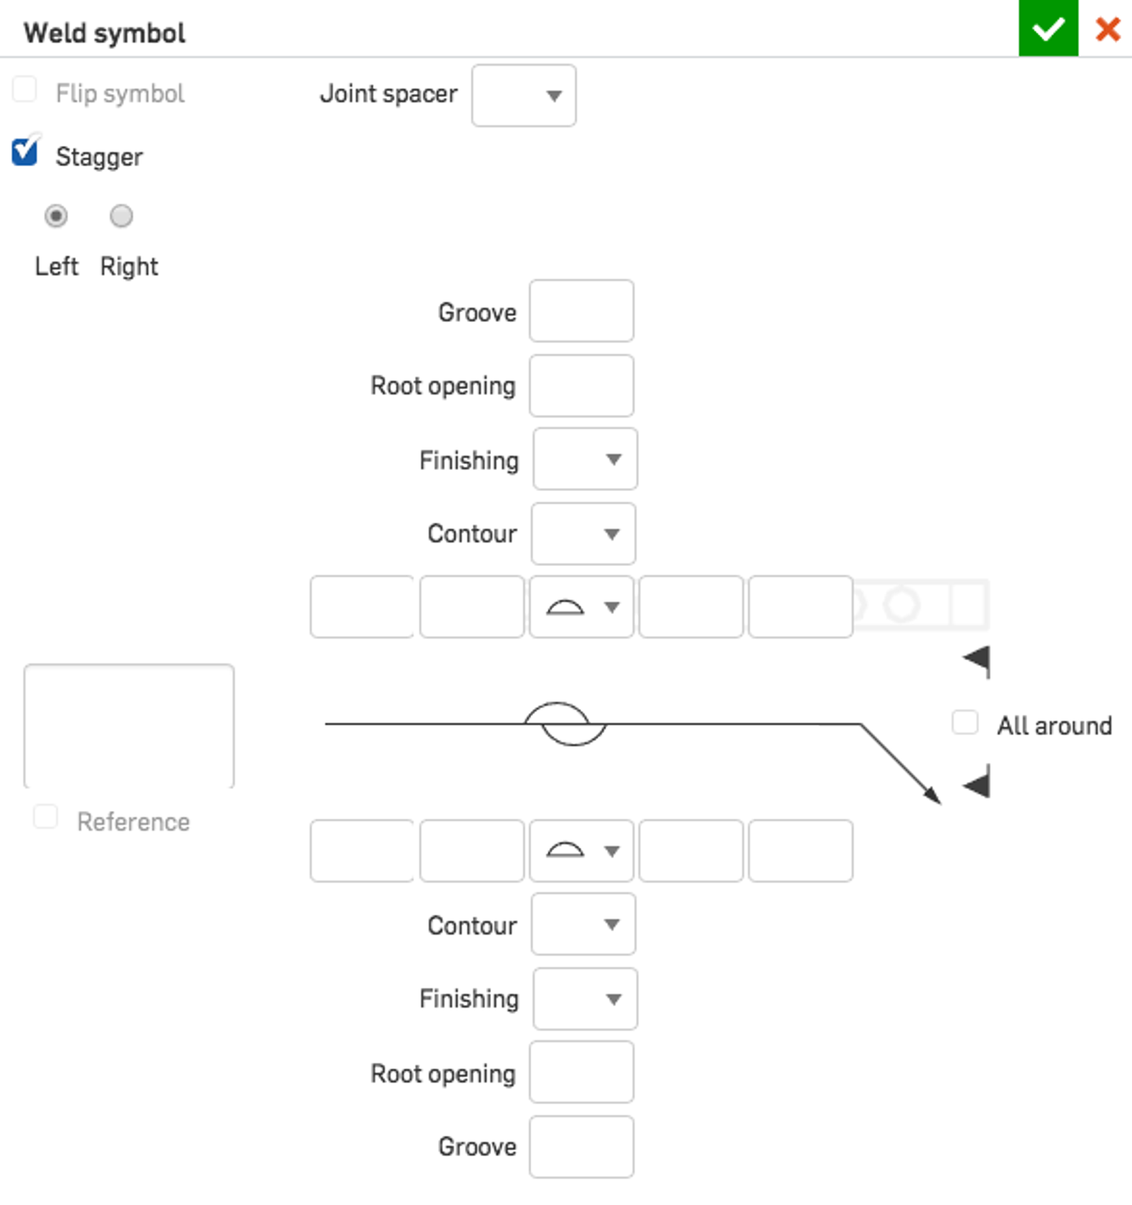Screen dimensions: 1132x1205
Task: Expand the lower Contour dropdown
Action: point(584,924)
